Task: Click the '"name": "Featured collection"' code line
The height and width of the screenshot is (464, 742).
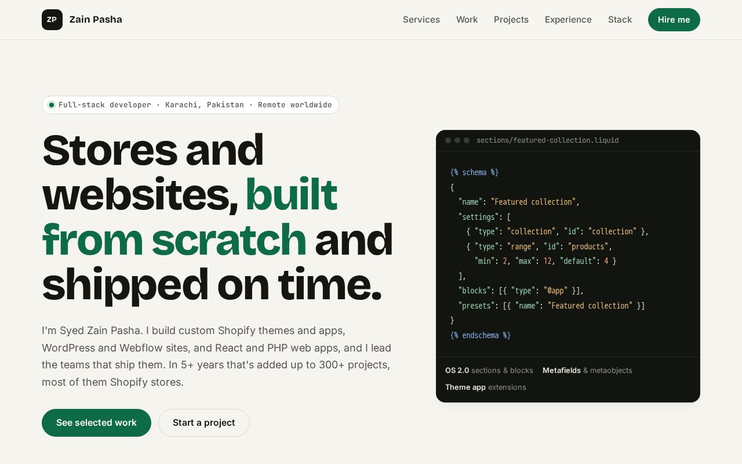Action: click(x=519, y=202)
